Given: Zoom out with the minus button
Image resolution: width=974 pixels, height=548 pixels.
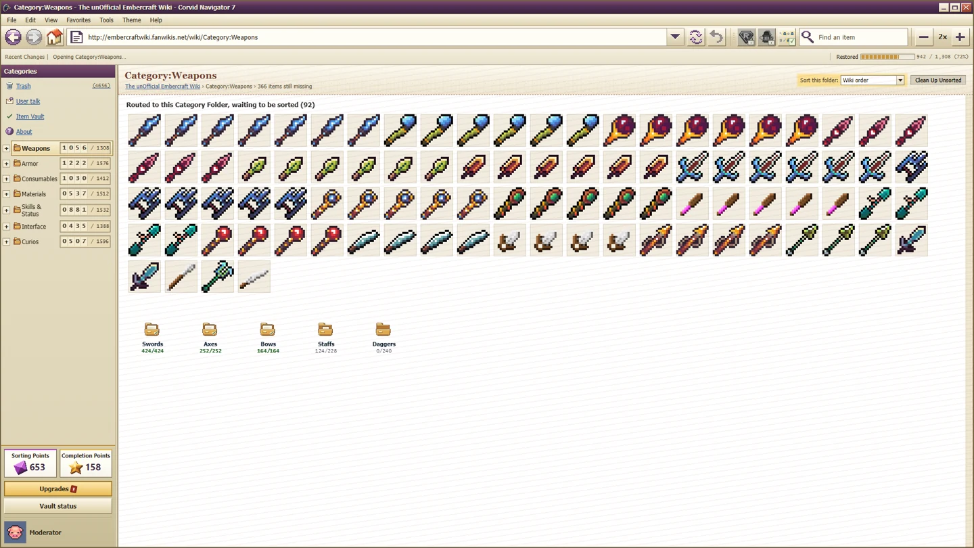Looking at the screenshot, I should [923, 37].
